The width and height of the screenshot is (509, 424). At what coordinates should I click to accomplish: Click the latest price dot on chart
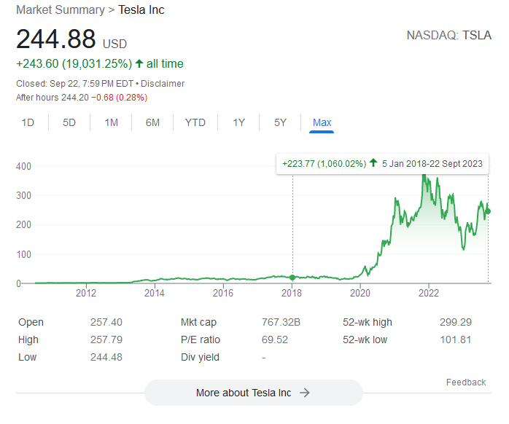pos(488,211)
